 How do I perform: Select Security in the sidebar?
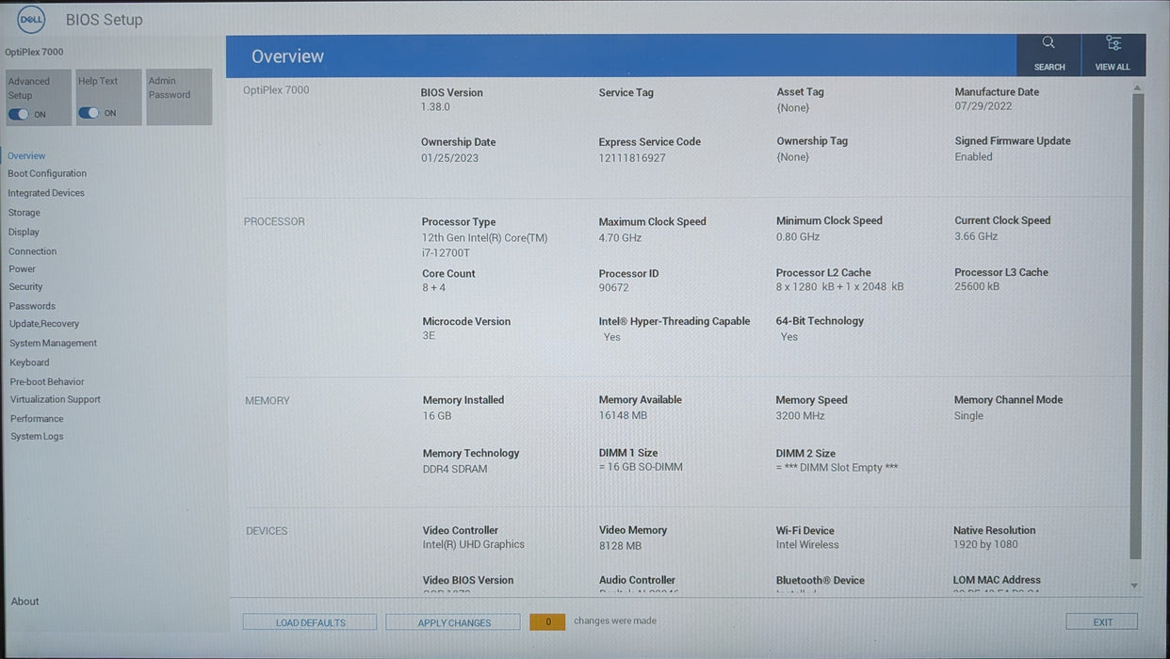pos(26,286)
